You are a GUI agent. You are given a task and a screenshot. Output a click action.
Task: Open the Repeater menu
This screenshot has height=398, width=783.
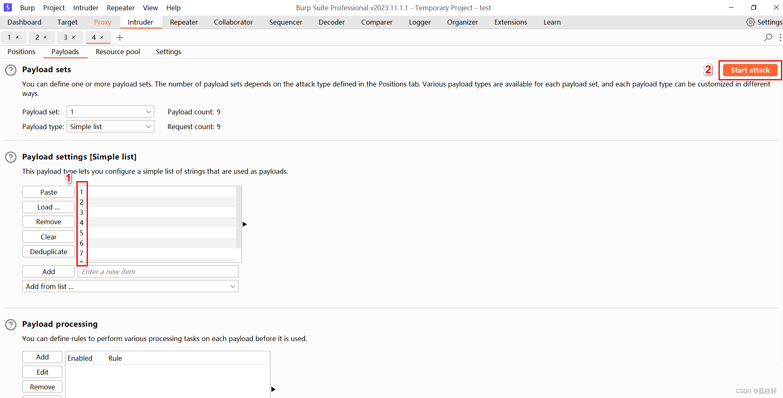(121, 8)
